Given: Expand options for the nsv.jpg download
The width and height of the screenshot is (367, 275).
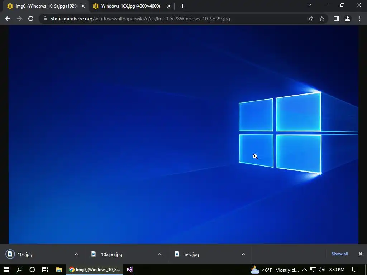Looking at the screenshot, I should pos(243,254).
